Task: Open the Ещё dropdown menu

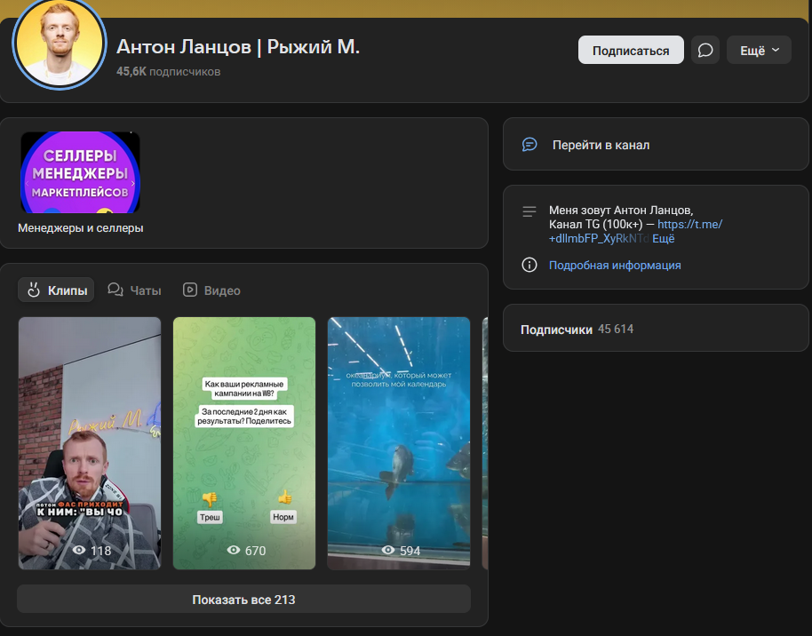Action: click(x=759, y=51)
